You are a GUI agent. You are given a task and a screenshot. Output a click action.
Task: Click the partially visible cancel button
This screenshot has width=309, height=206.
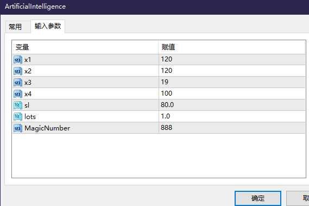(x=298, y=198)
